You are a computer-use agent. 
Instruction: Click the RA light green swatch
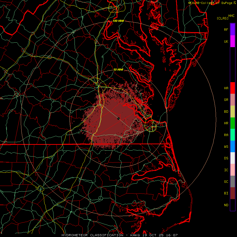(x=233, y=135)
